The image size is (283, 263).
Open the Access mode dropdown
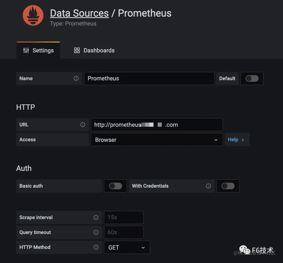[157, 140]
